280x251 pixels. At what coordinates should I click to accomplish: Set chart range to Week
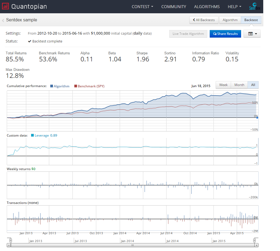(x=223, y=85)
